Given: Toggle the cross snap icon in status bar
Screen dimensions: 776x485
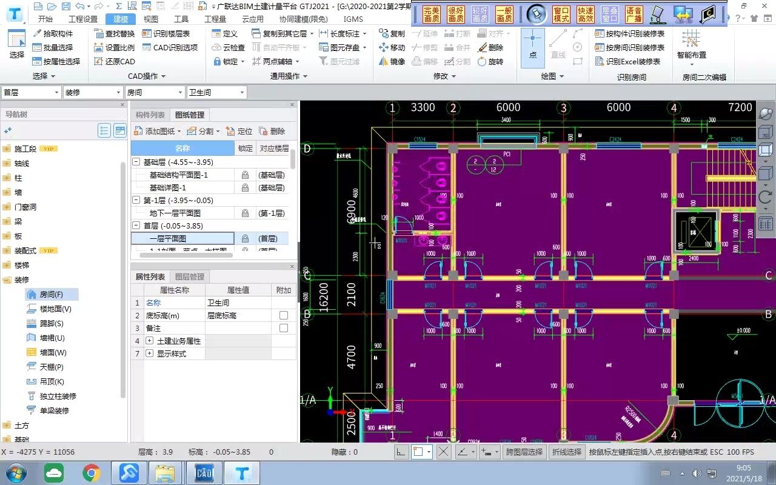Looking at the screenshot, I should (444, 452).
